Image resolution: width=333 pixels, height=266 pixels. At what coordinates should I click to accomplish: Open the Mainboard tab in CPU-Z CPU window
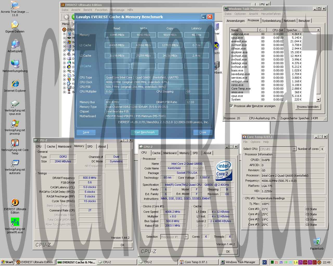point(170,153)
